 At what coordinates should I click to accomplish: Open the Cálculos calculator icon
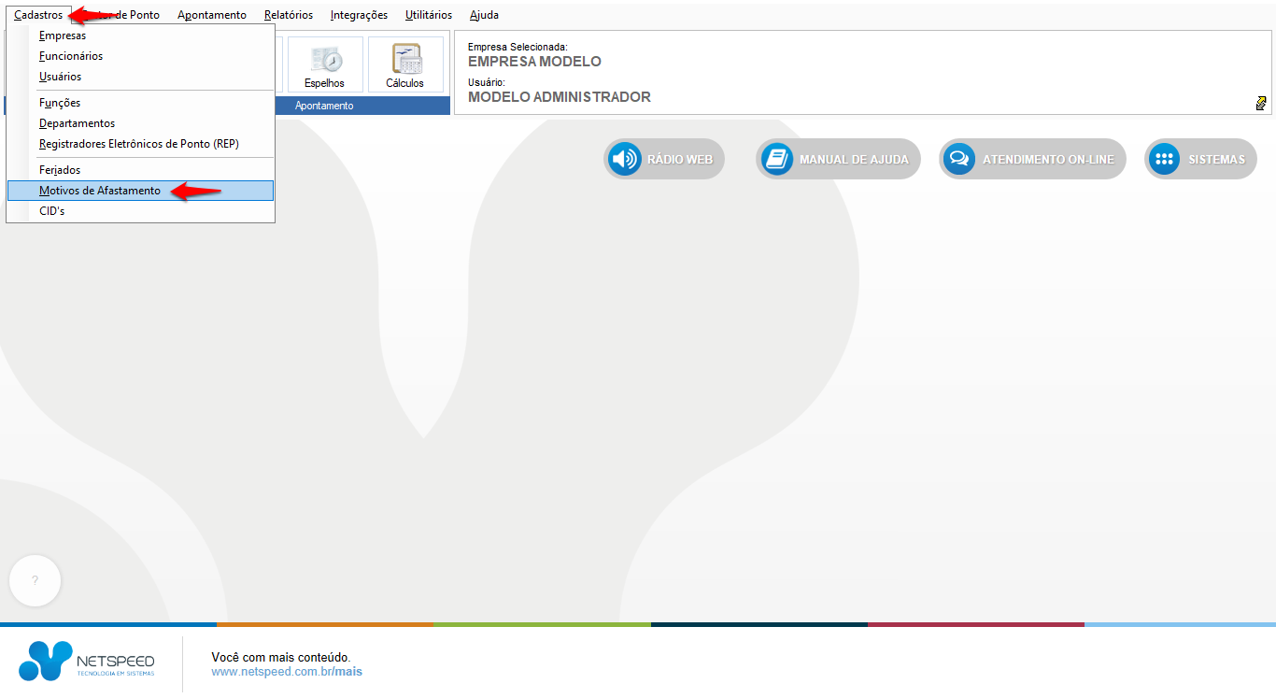[405, 64]
